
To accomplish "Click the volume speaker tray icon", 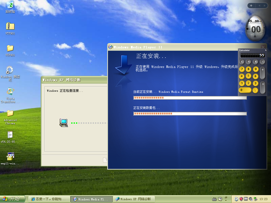I will click(x=250, y=199).
